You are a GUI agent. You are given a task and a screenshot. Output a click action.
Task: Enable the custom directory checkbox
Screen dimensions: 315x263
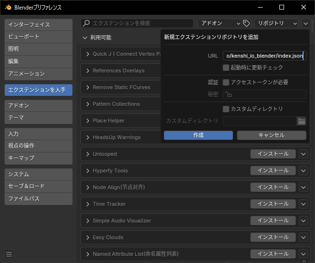226,109
